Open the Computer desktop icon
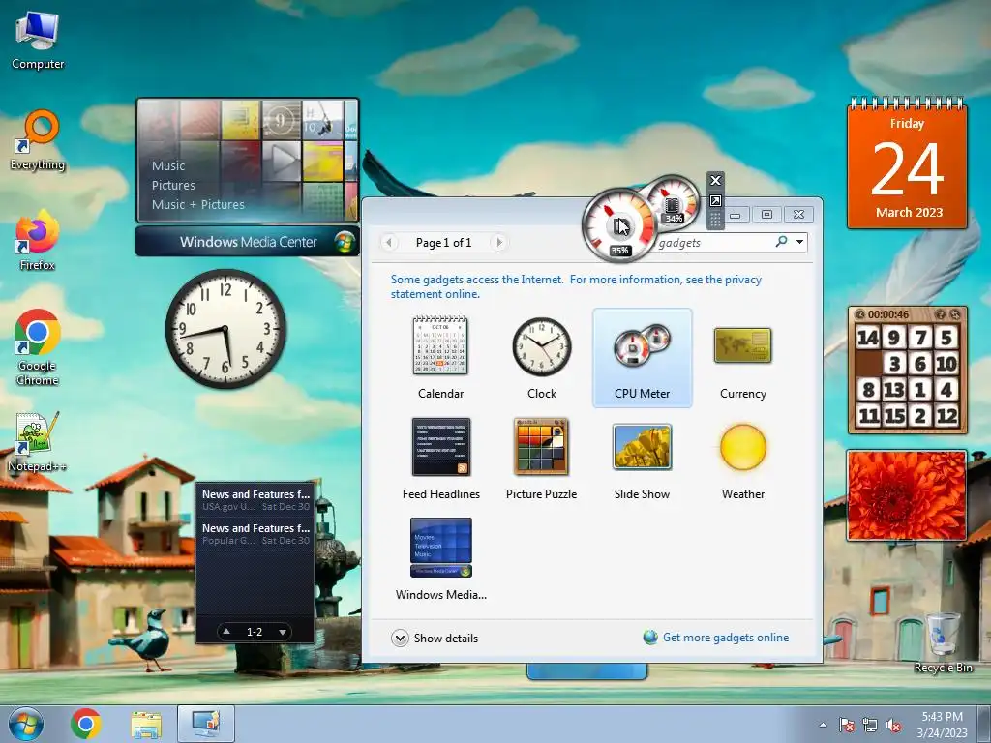 click(38, 41)
